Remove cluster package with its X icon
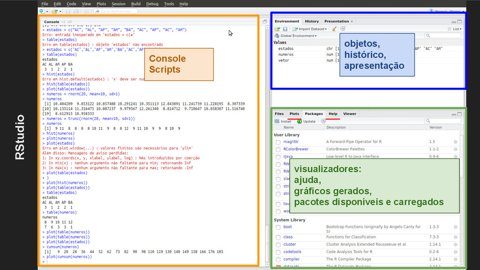 pyautogui.click(x=456, y=245)
